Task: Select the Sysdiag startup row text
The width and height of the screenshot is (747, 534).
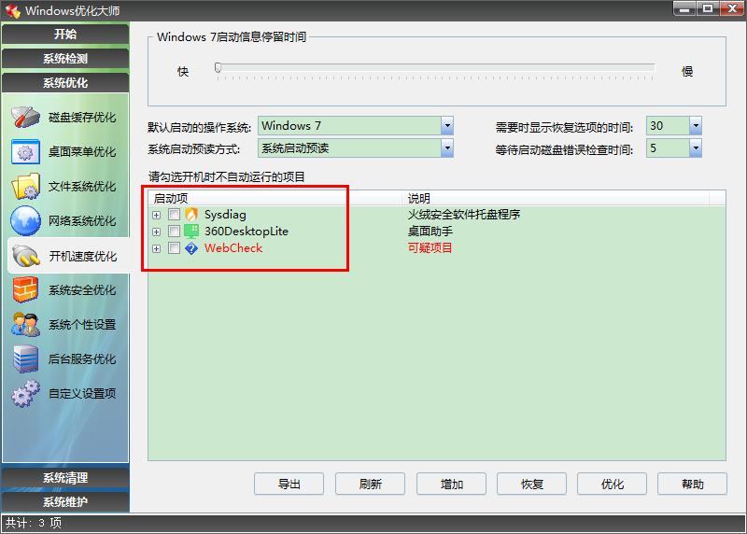Action: click(x=225, y=215)
